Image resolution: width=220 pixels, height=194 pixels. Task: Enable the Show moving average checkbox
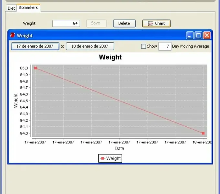[x=143, y=46]
